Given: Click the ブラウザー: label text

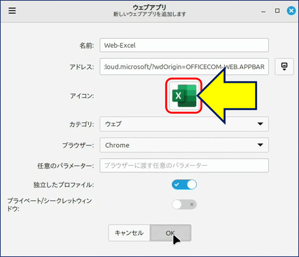Looking at the screenshot, I should point(78,146).
